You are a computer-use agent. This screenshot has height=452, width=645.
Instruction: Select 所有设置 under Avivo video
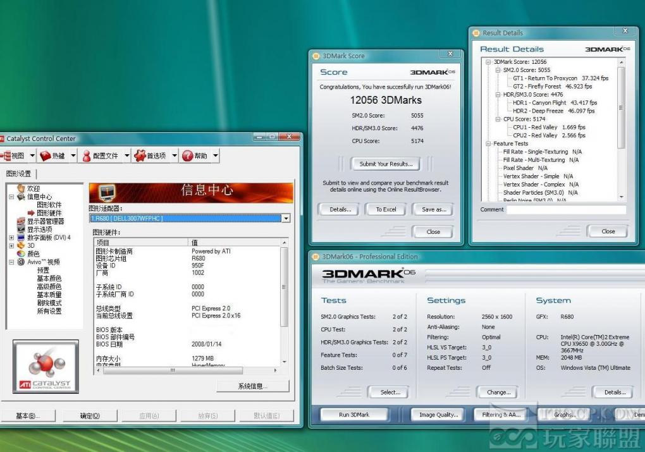click(x=49, y=311)
